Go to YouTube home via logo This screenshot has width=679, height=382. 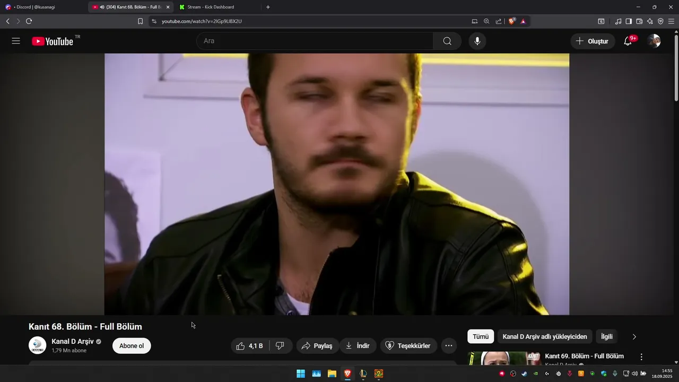click(52, 41)
